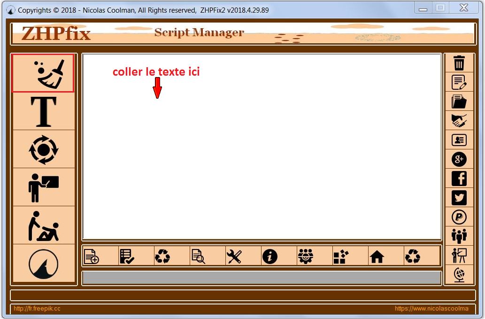Click the group of people icon

coord(459,236)
